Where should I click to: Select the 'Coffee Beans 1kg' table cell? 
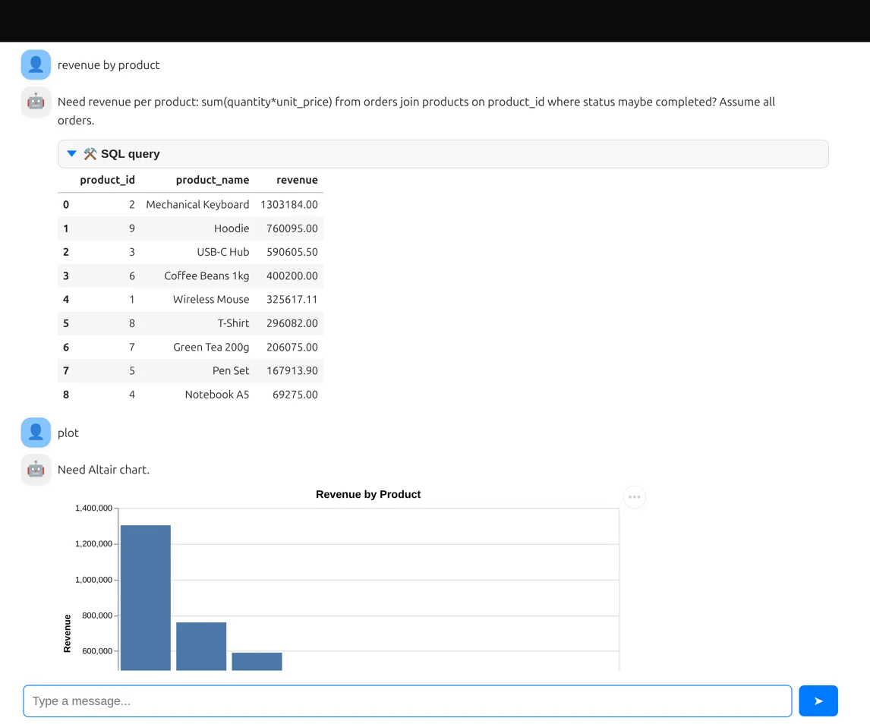pyautogui.click(x=206, y=275)
